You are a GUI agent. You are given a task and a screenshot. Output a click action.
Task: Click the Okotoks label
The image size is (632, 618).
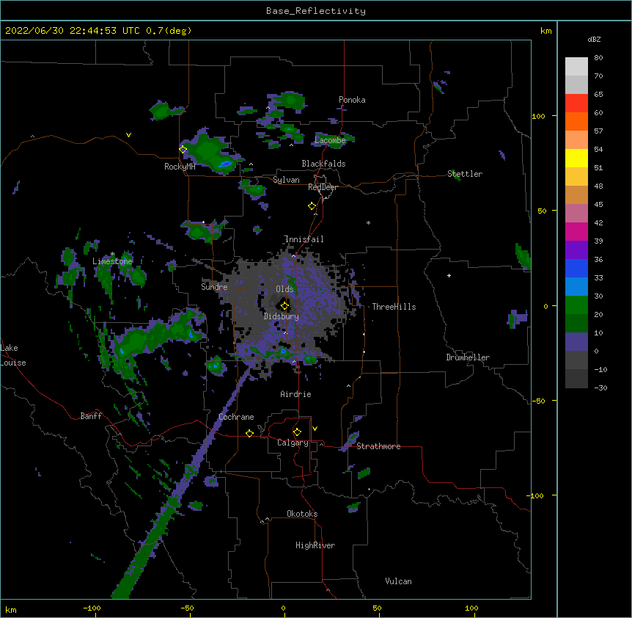302,514
